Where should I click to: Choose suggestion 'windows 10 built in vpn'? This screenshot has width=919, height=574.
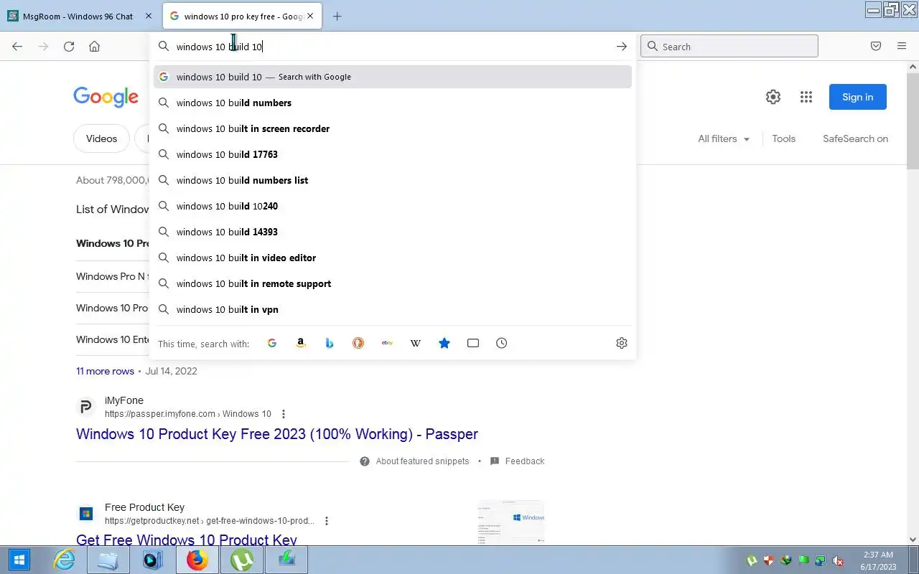point(393,309)
